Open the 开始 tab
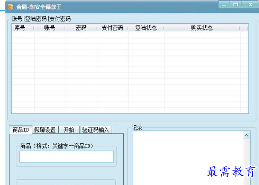The height and width of the screenshot is (185, 259). click(69, 130)
